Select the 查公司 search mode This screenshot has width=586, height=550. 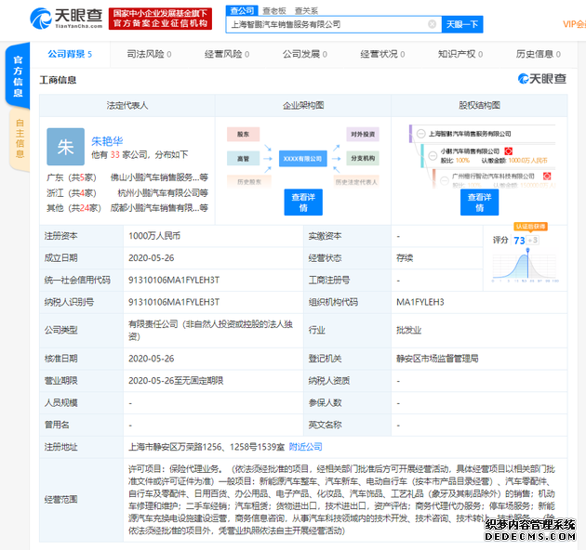pyautogui.click(x=242, y=11)
